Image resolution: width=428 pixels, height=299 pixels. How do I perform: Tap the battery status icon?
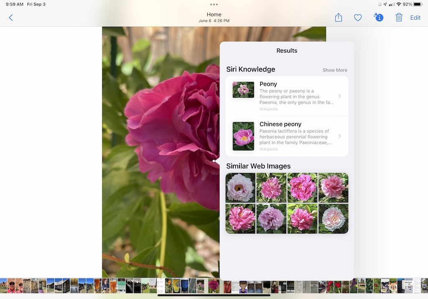coord(418,4)
